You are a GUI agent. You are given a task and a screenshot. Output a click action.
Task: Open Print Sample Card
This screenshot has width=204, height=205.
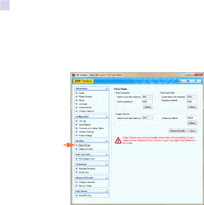click(87, 159)
